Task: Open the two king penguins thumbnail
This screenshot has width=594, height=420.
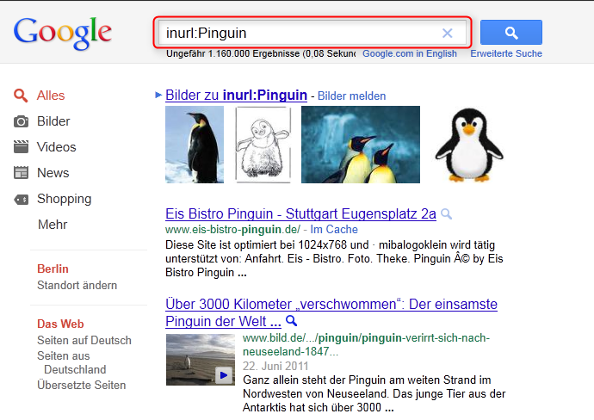Action: 361,145
